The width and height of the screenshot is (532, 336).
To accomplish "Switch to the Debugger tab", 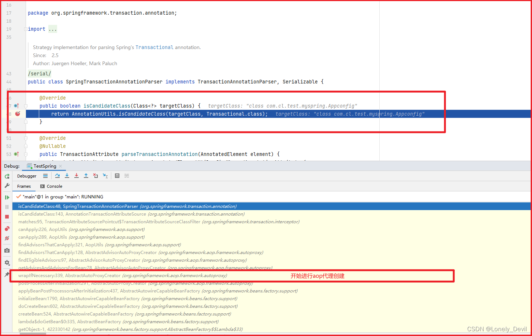I will [27, 176].
